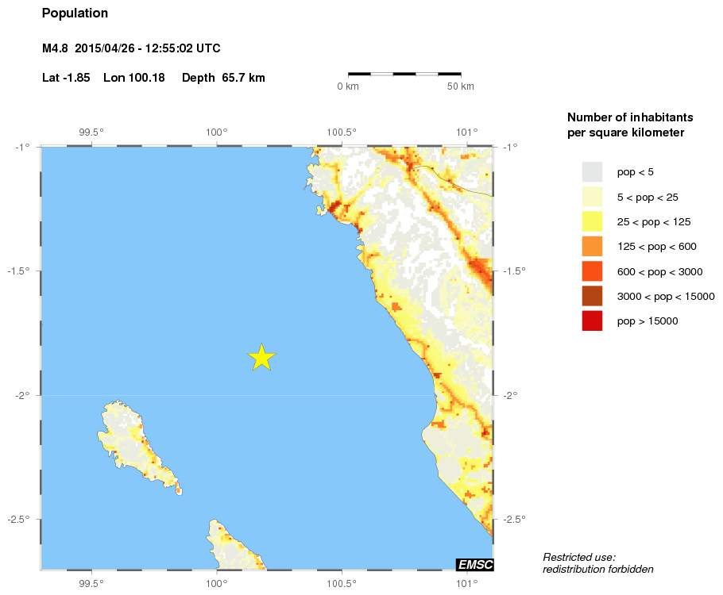Choose the light orange '125 < pop < 600' swatch
The height and width of the screenshot is (595, 723).
[592, 247]
